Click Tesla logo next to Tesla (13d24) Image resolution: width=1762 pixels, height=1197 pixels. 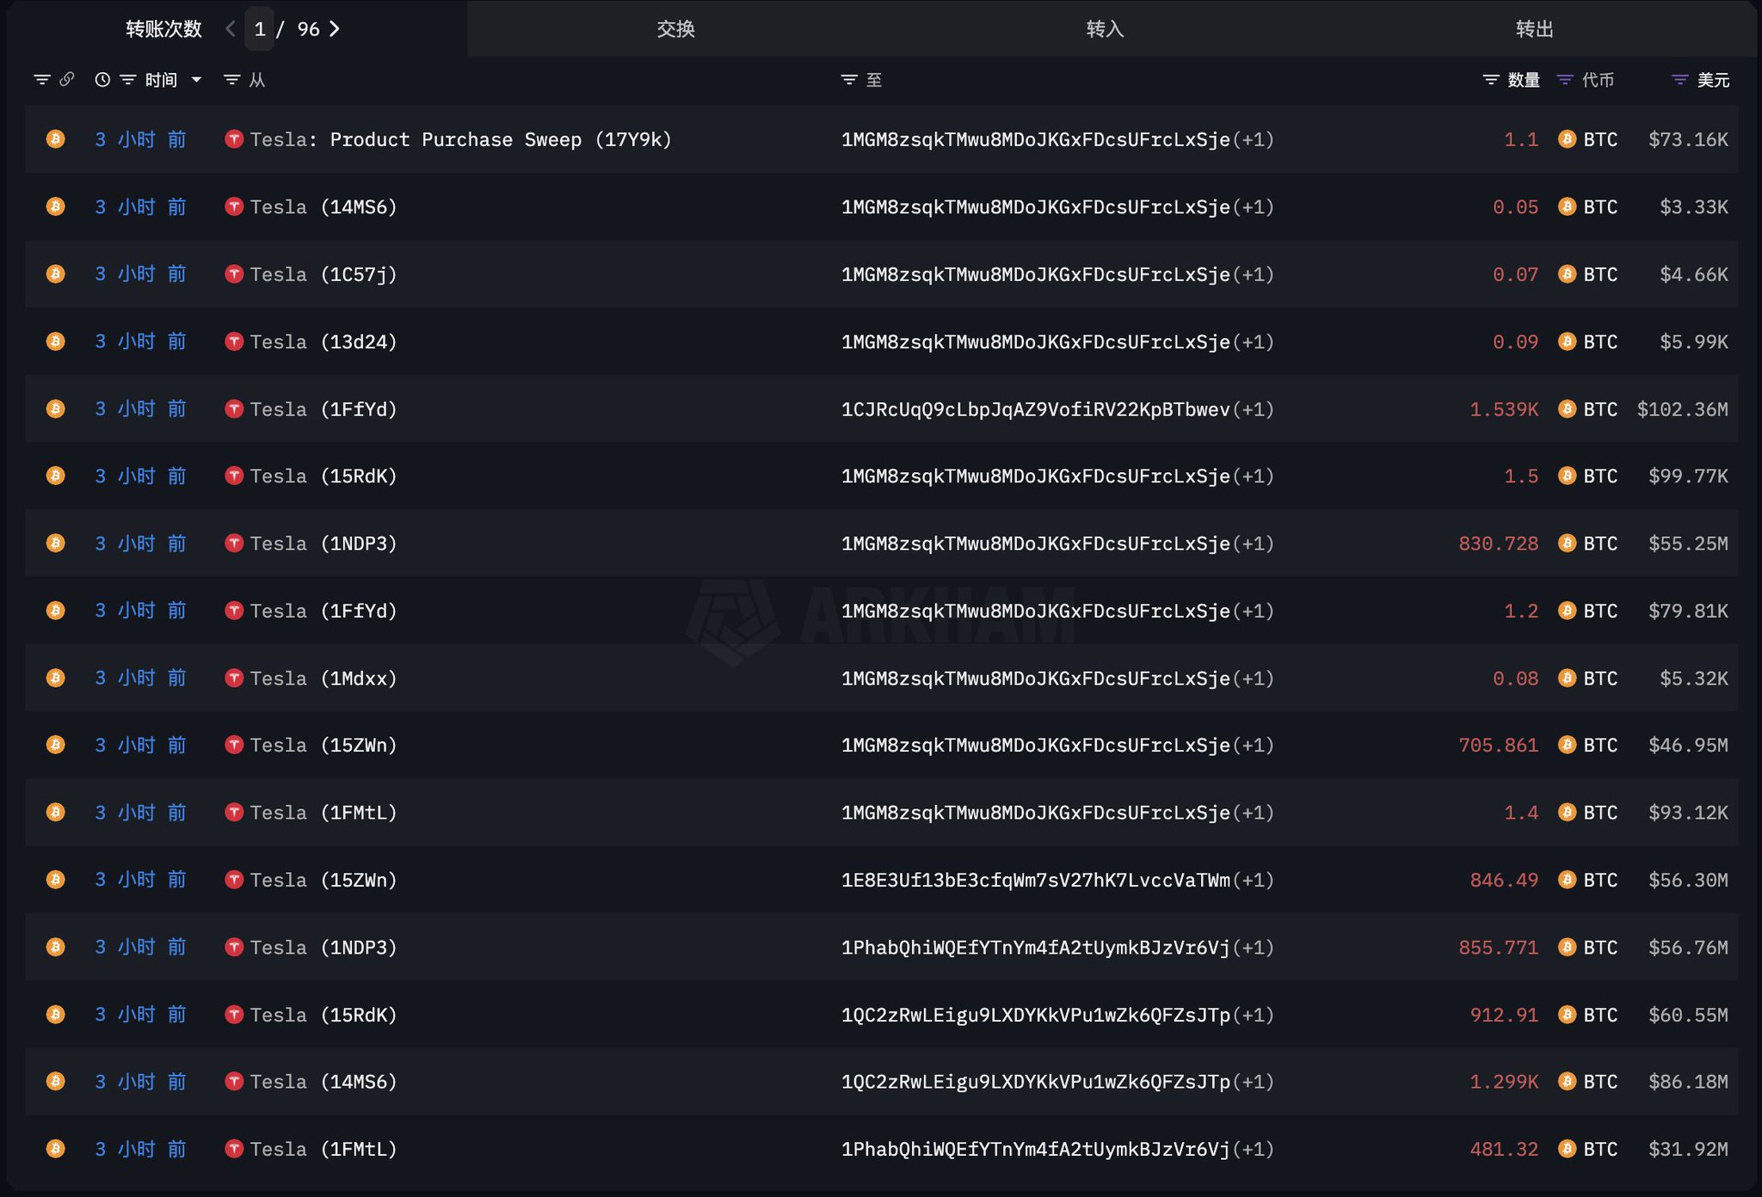tap(234, 341)
